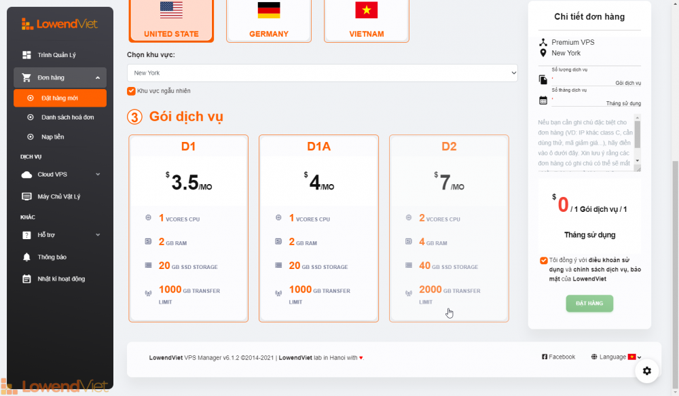Click the location pin icon beside New York

[543, 53]
